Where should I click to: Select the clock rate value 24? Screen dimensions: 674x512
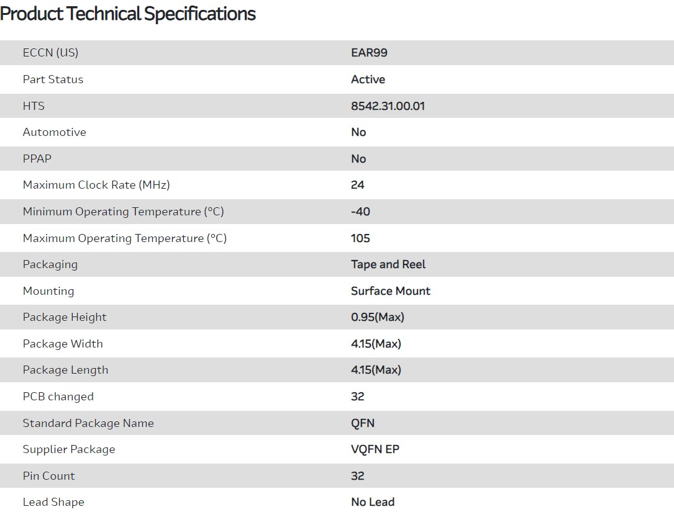click(x=358, y=185)
